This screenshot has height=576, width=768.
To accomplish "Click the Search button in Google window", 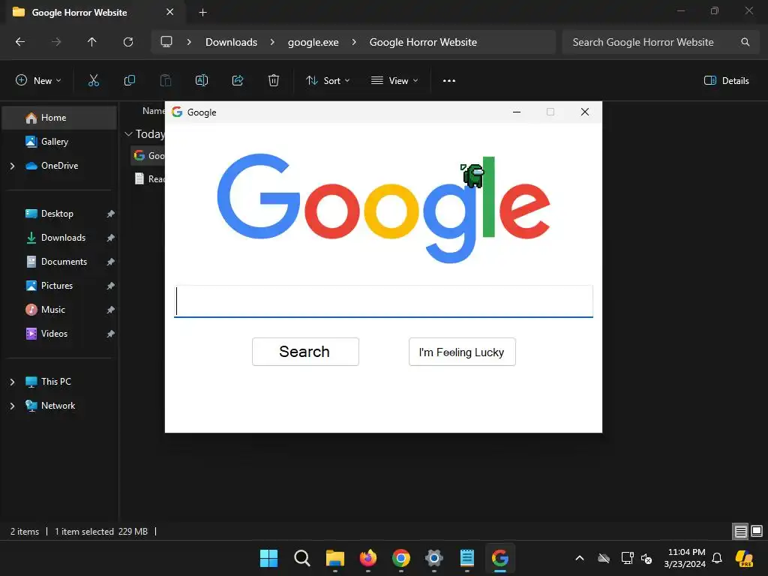I will [305, 352].
